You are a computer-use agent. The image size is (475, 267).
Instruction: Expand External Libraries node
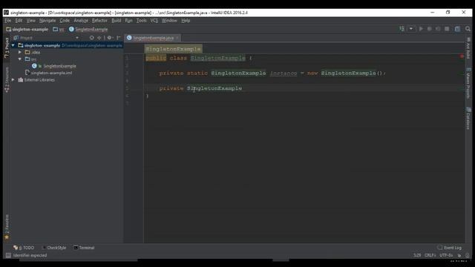coord(13,80)
